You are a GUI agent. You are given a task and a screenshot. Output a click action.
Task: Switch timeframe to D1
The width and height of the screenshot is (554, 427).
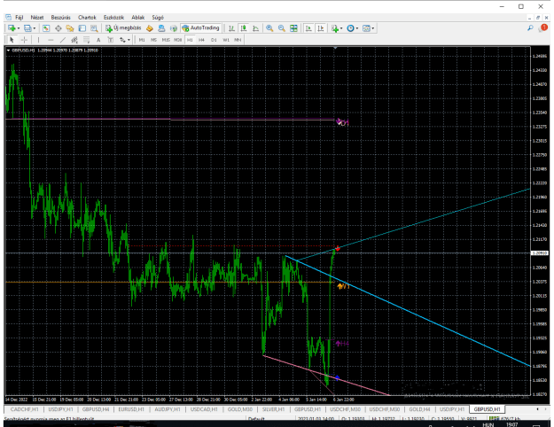tap(214, 40)
